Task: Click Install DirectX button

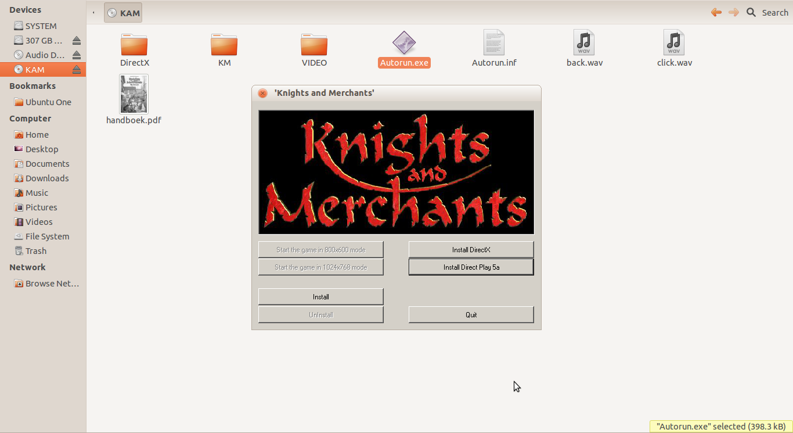Action: 471,250
